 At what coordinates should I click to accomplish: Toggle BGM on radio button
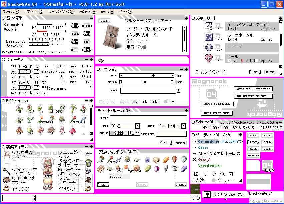(x=176, y=76)
